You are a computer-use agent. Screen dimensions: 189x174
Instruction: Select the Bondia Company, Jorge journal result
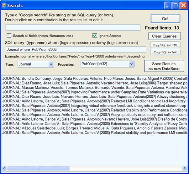tap(94, 79)
